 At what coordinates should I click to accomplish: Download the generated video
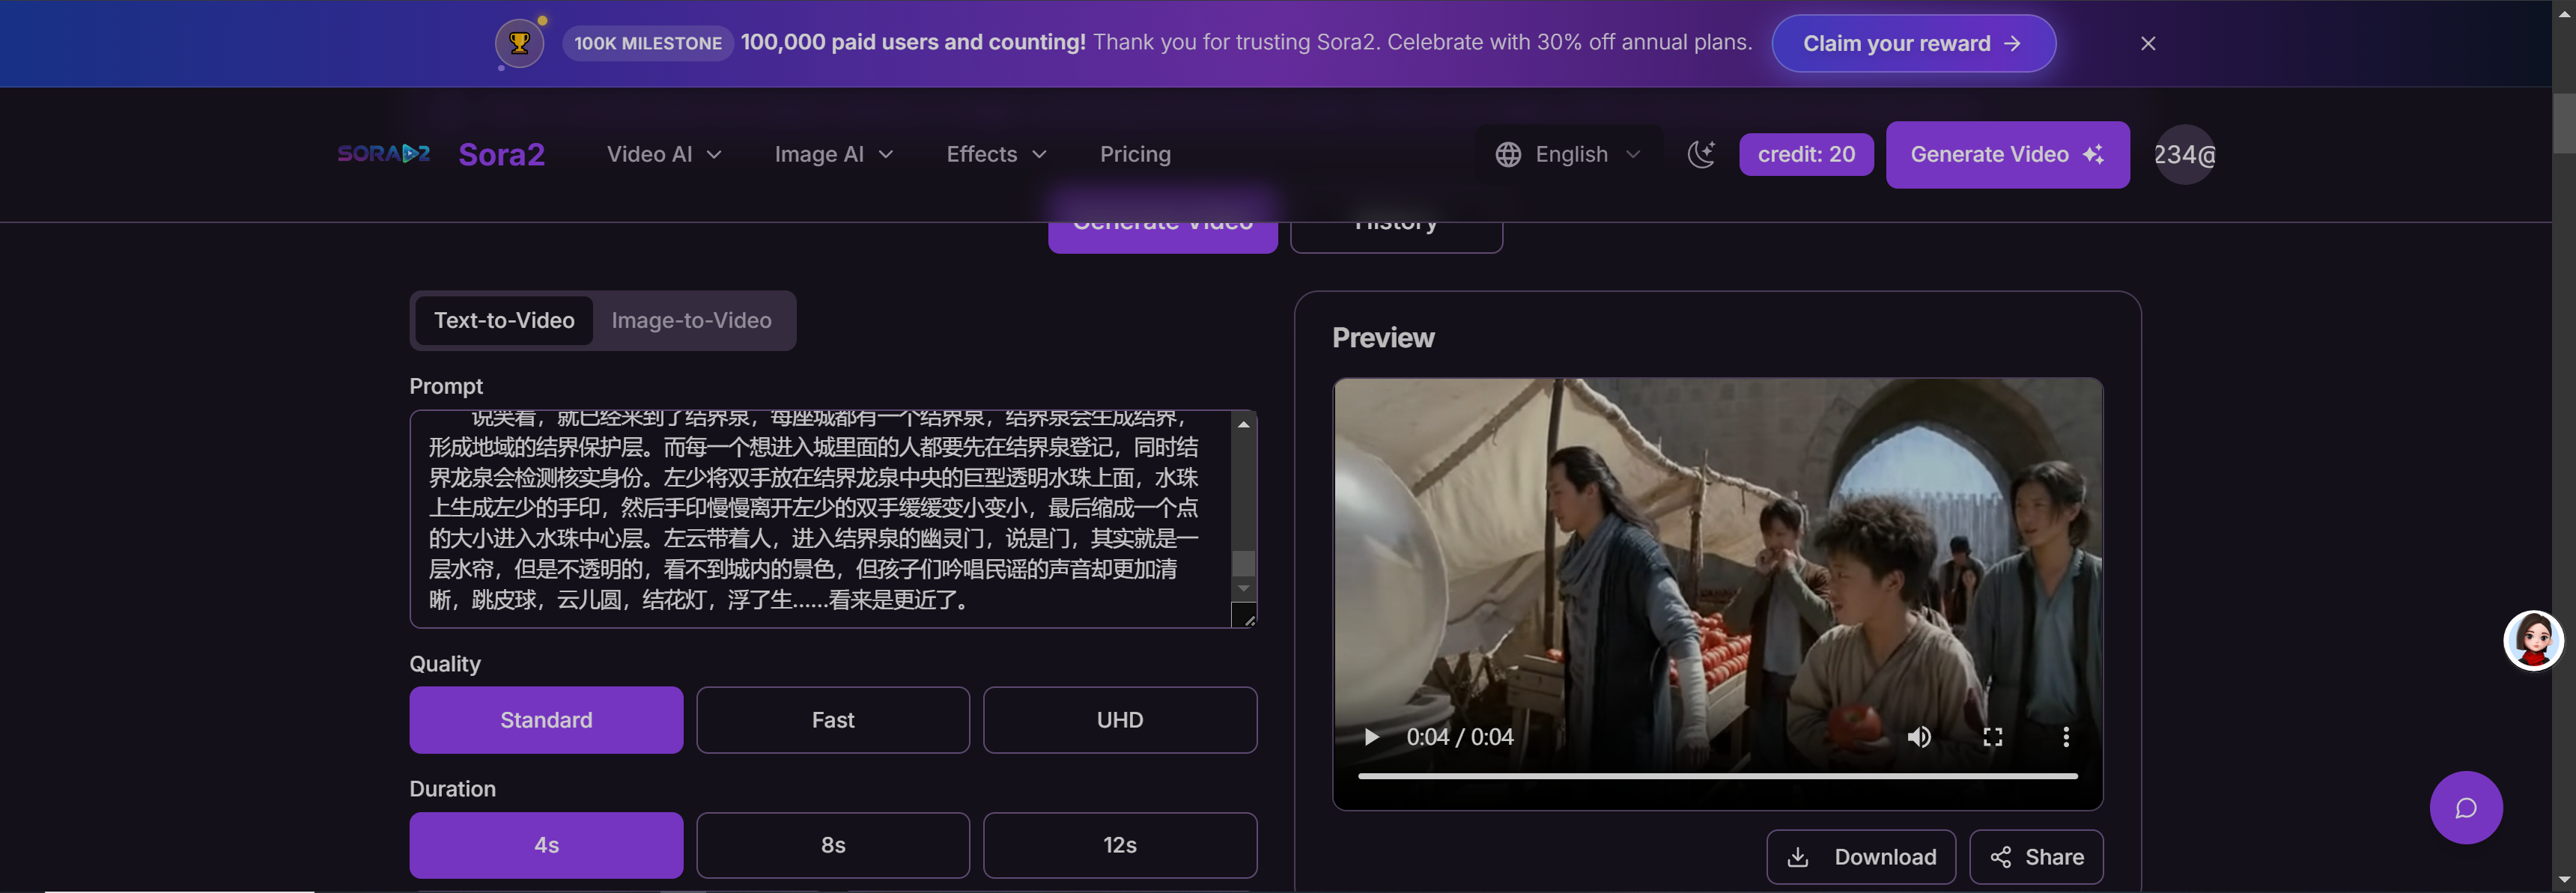pos(1860,857)
